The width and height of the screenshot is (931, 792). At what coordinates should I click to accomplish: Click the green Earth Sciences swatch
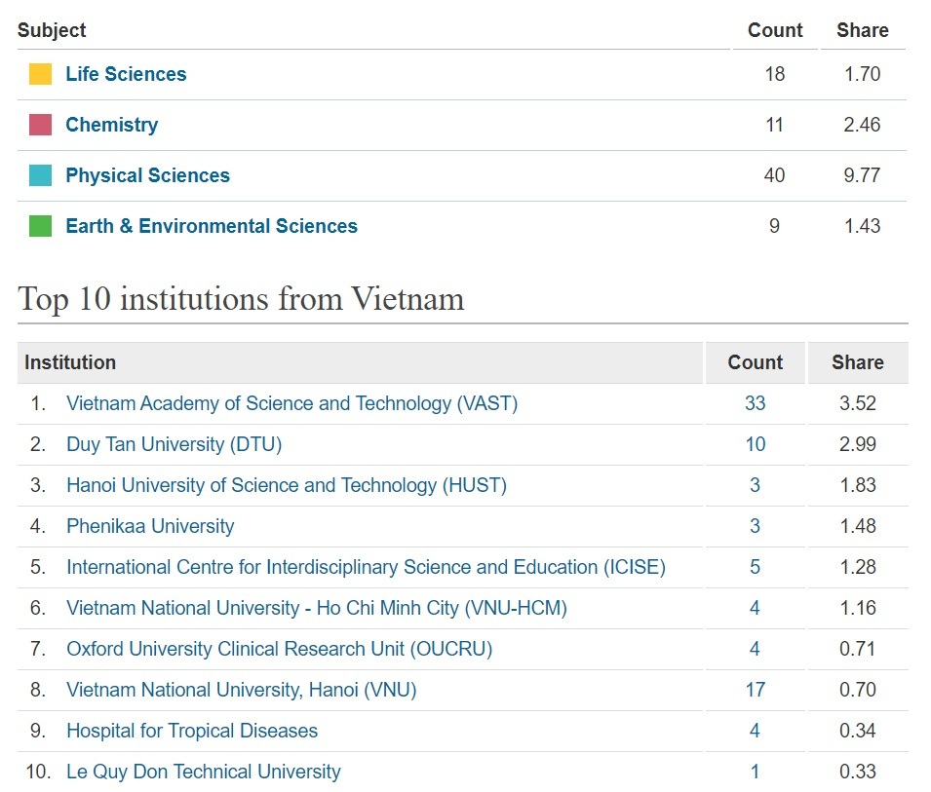[x=40, y=226]
